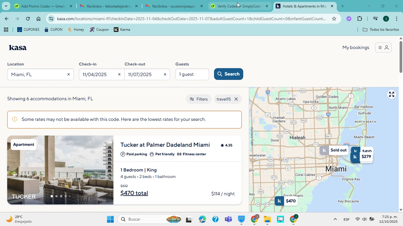Open volume control in system tray
This screenshot has height=226, width=403.
coord(364,219)
